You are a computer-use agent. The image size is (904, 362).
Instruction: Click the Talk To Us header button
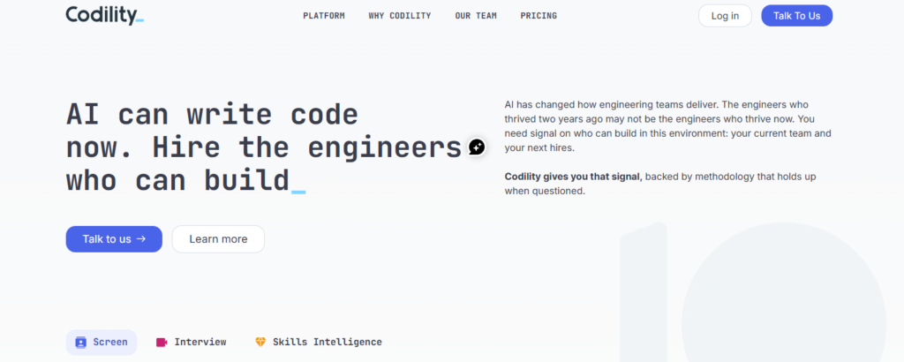point(797,16)
